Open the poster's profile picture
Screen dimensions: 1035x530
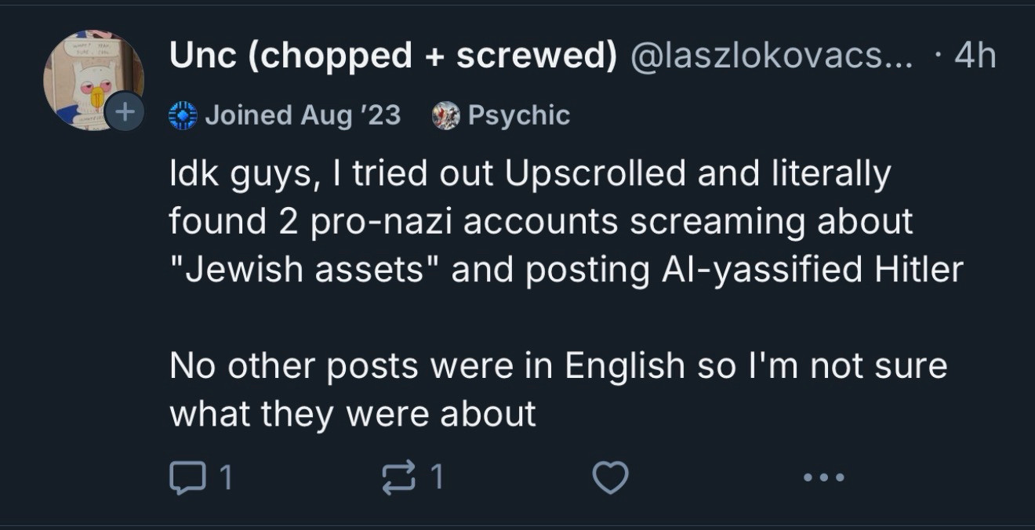90,78
